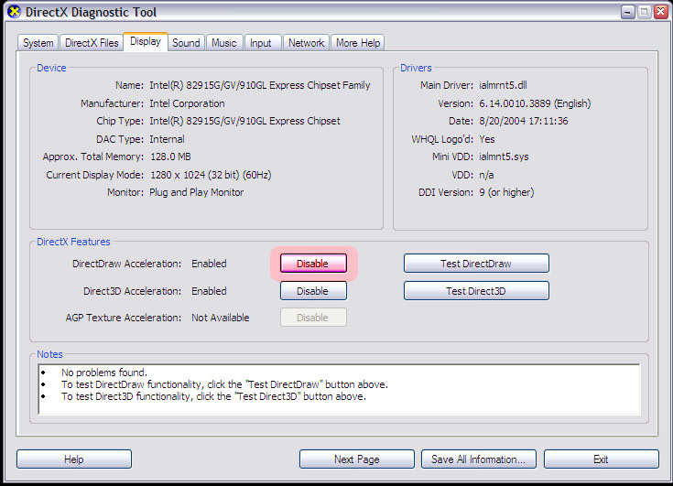The height and width of the screenshot is (486, 673).
Task: Open the DirectX Files tab
Action: click(x=92, y=43)
